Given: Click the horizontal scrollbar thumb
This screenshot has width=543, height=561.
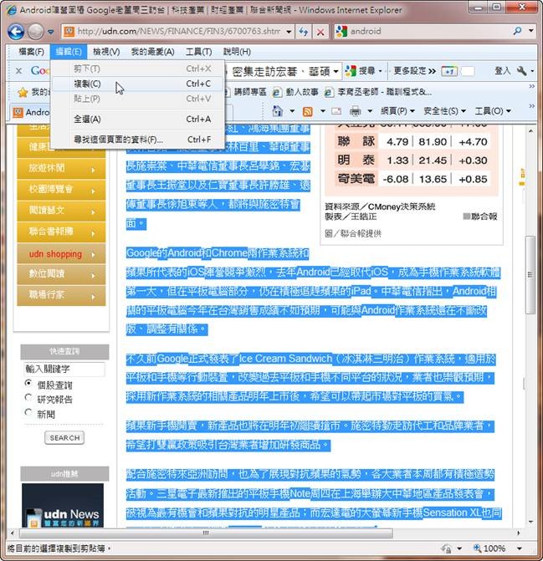Looking at the screenshot, I should point(206,533).
